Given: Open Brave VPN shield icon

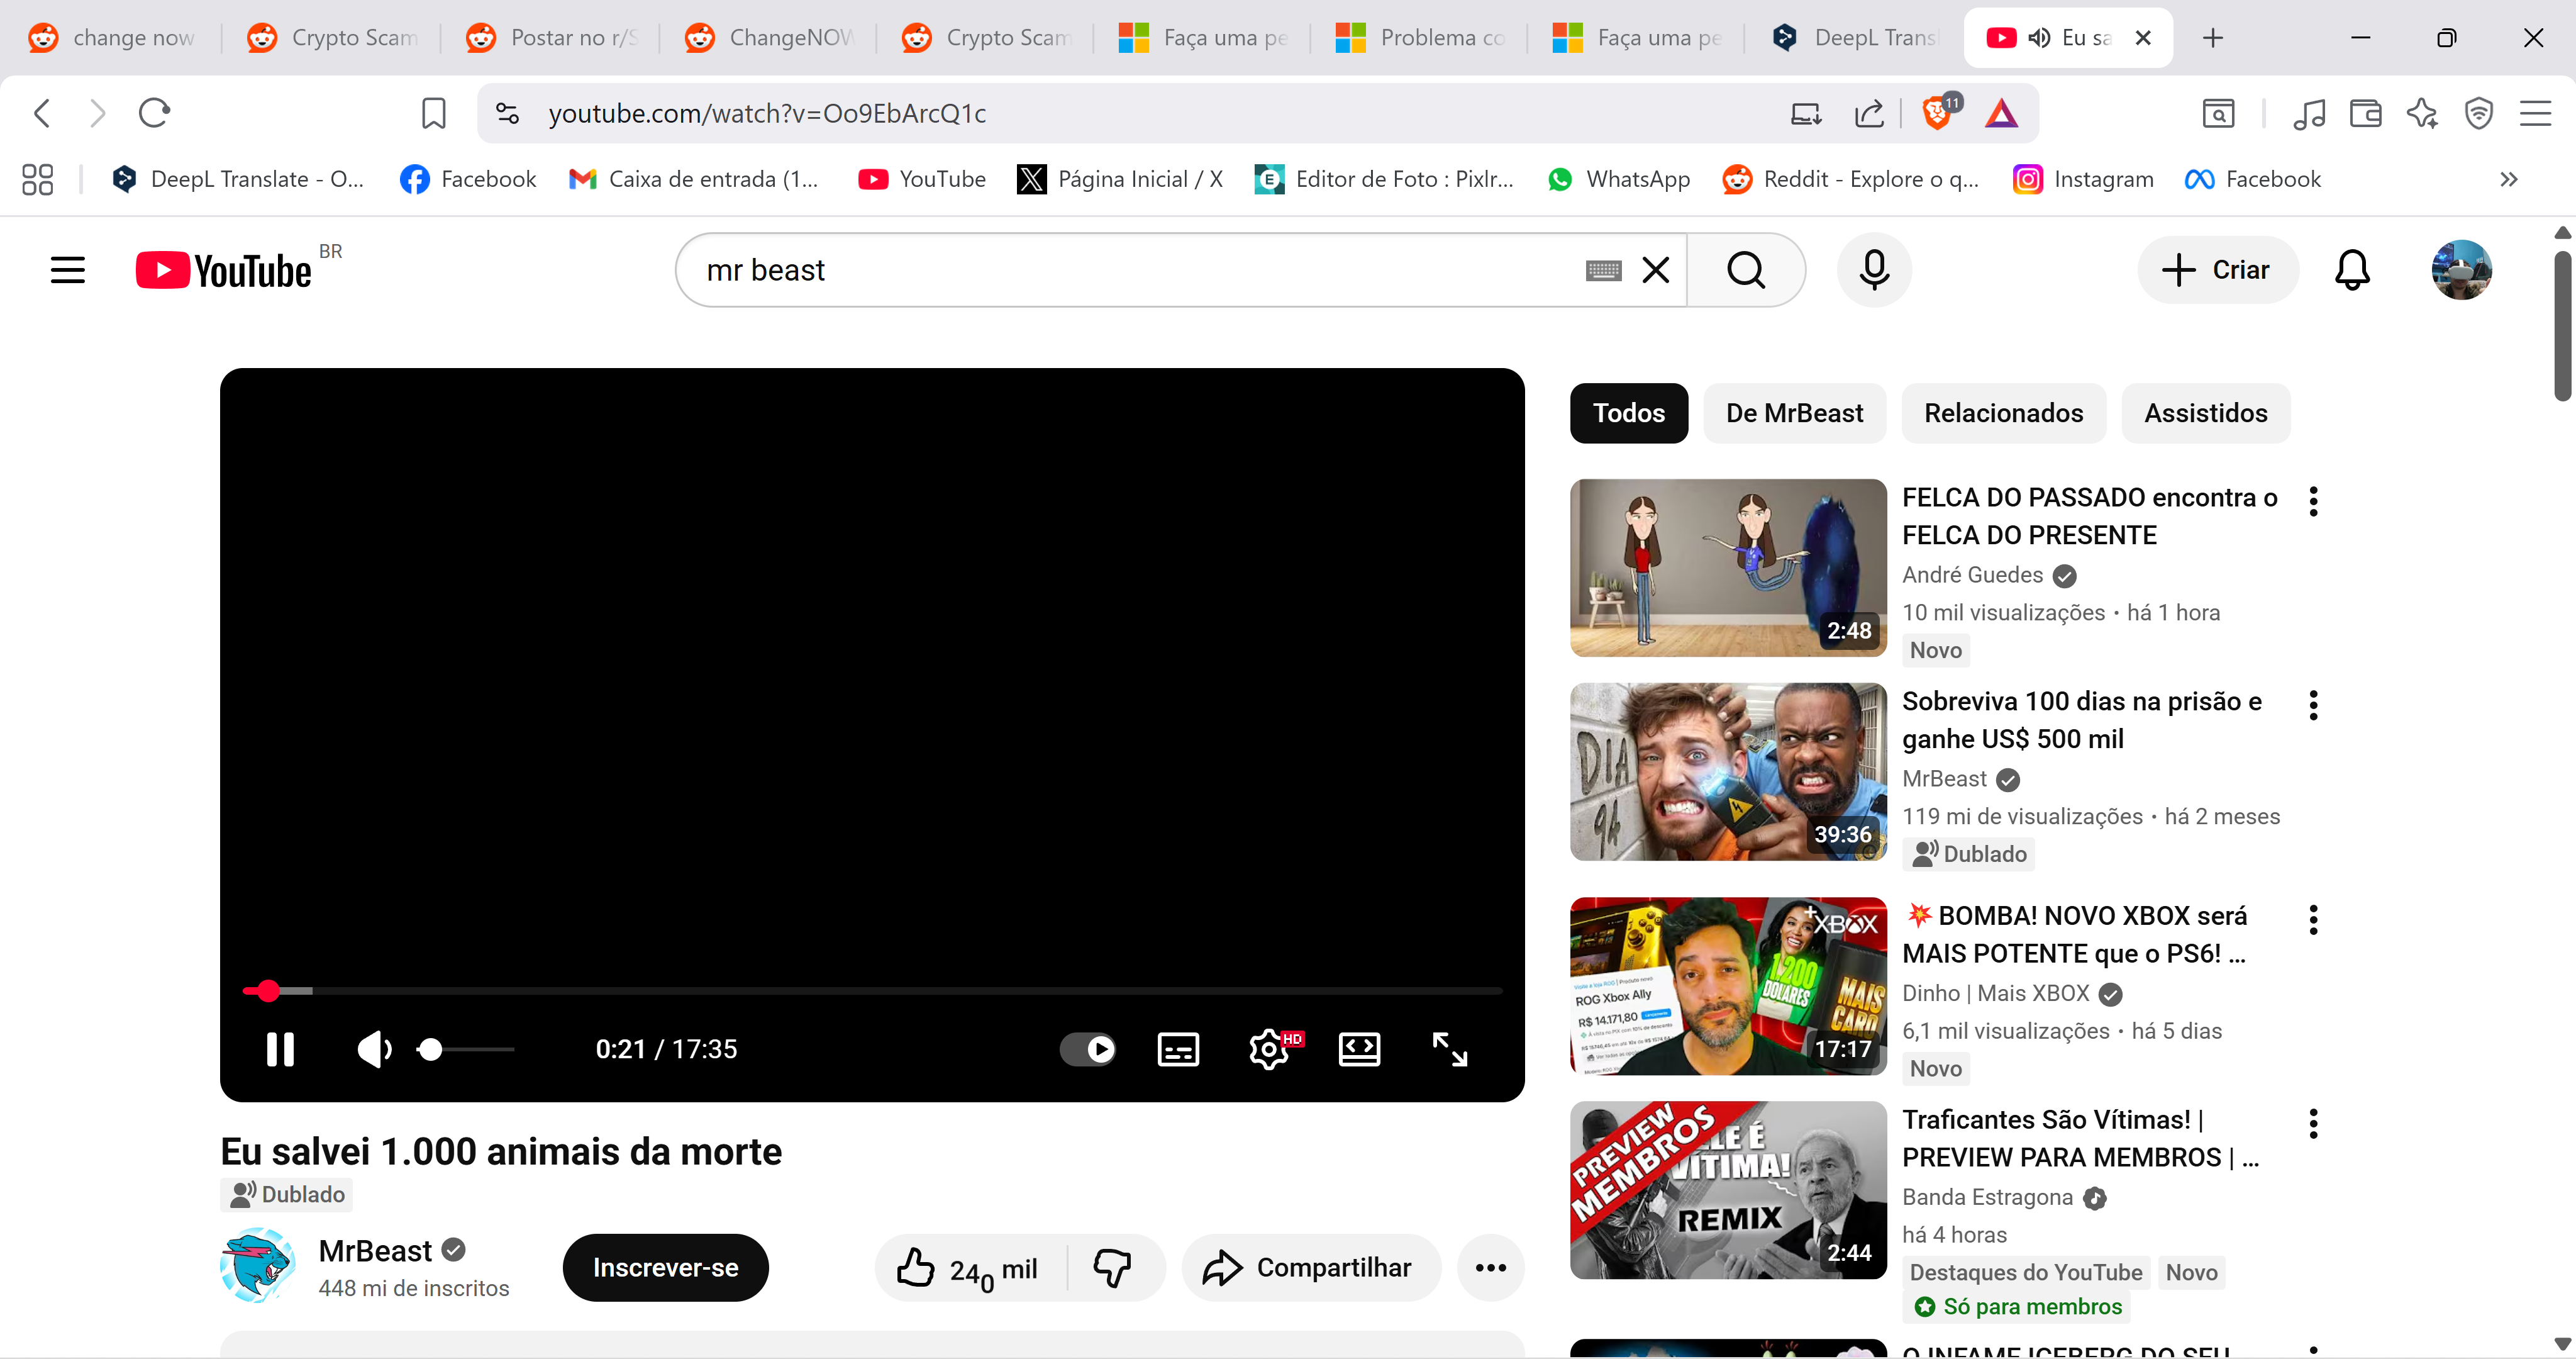Looking at the screenshot, I should coord(2478,114).
